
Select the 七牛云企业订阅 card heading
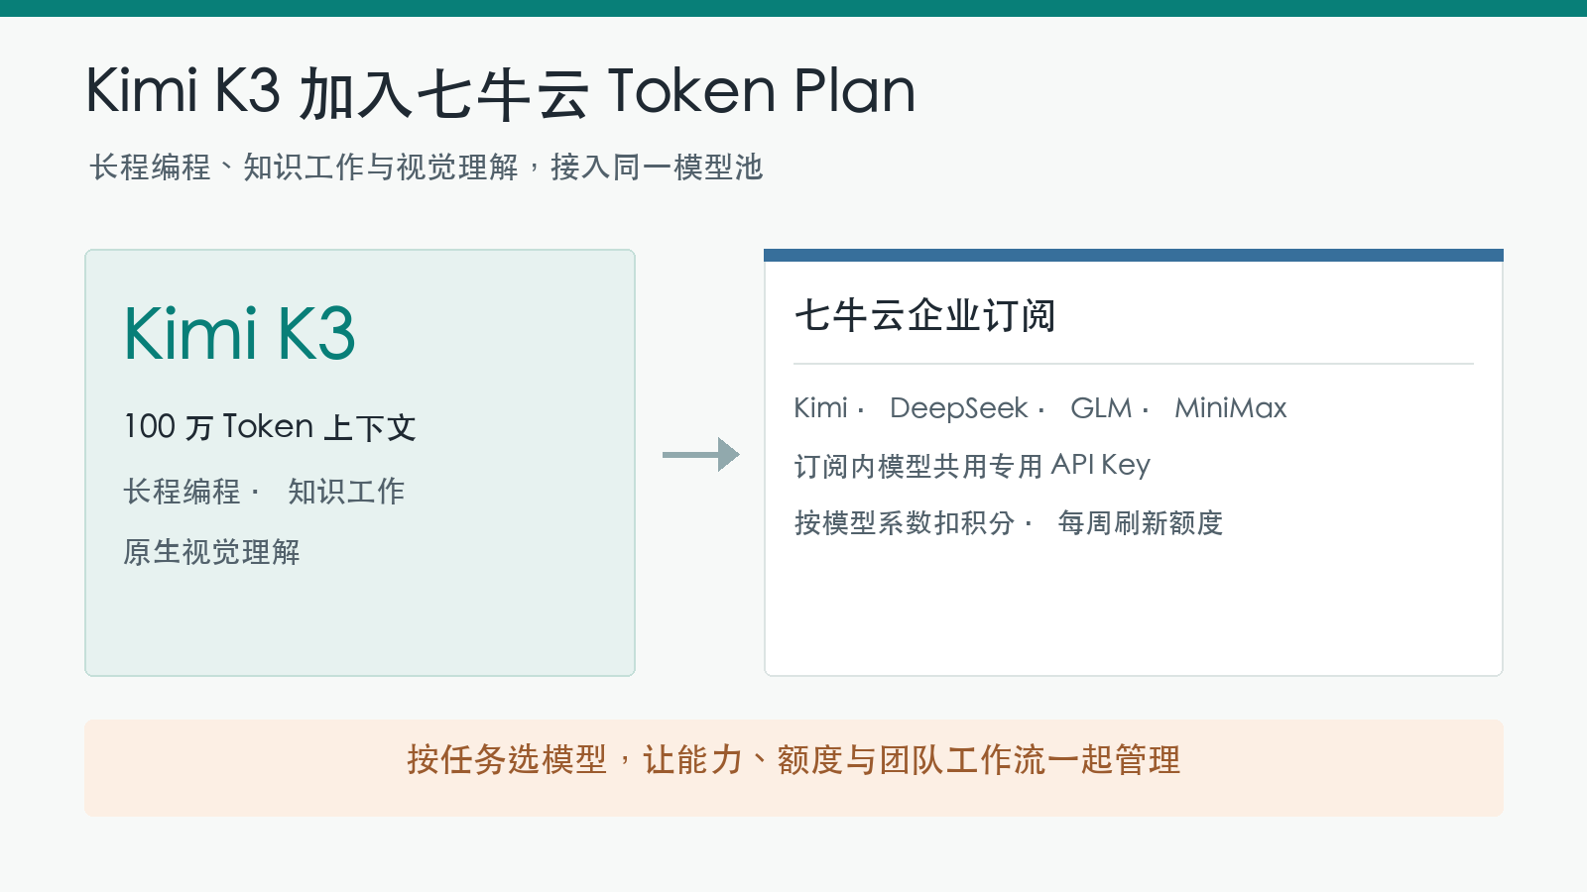[924, 315]
